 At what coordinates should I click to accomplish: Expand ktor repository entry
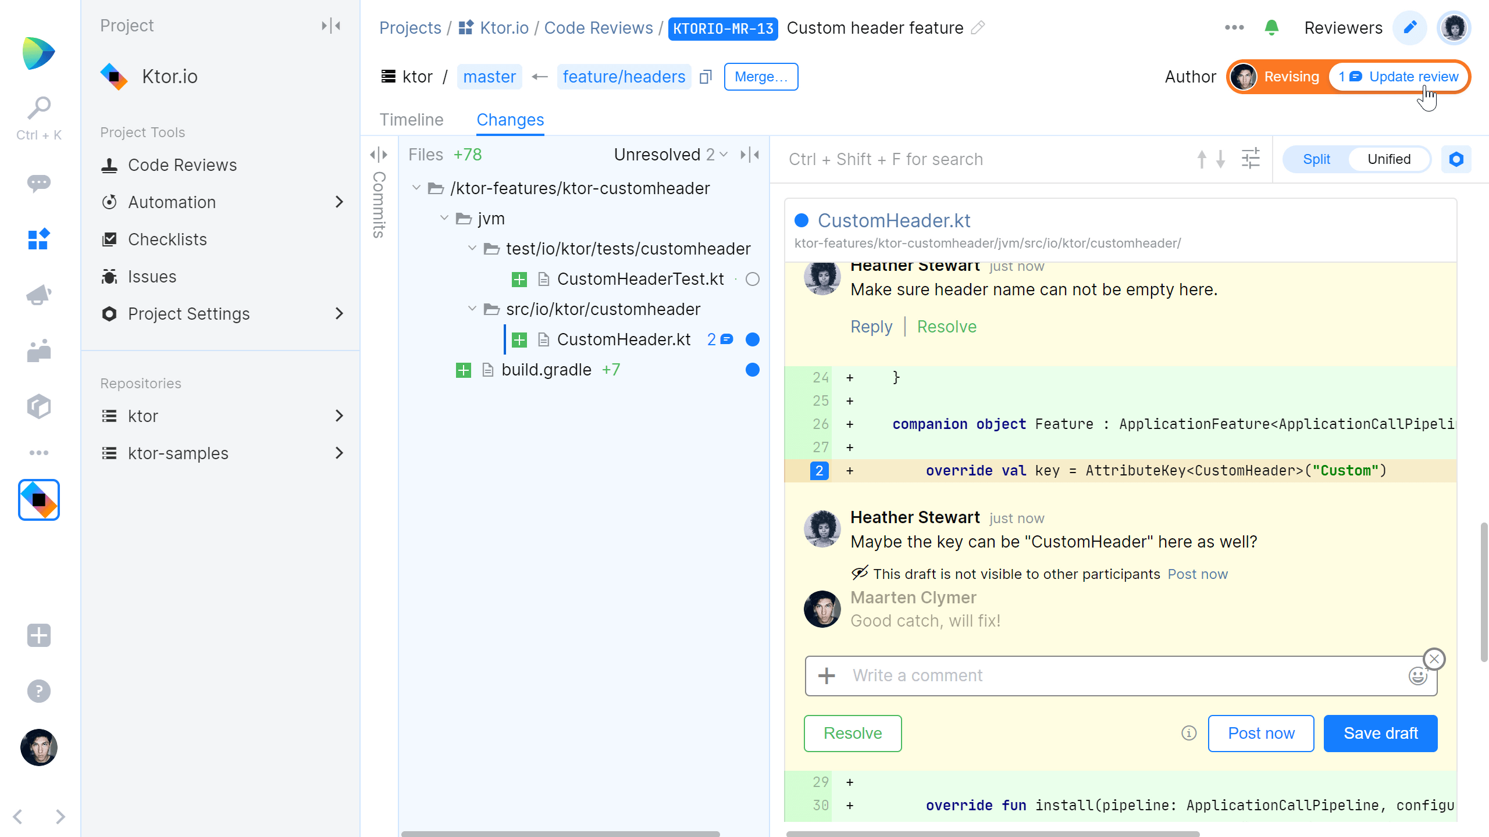tap(339, 416)
